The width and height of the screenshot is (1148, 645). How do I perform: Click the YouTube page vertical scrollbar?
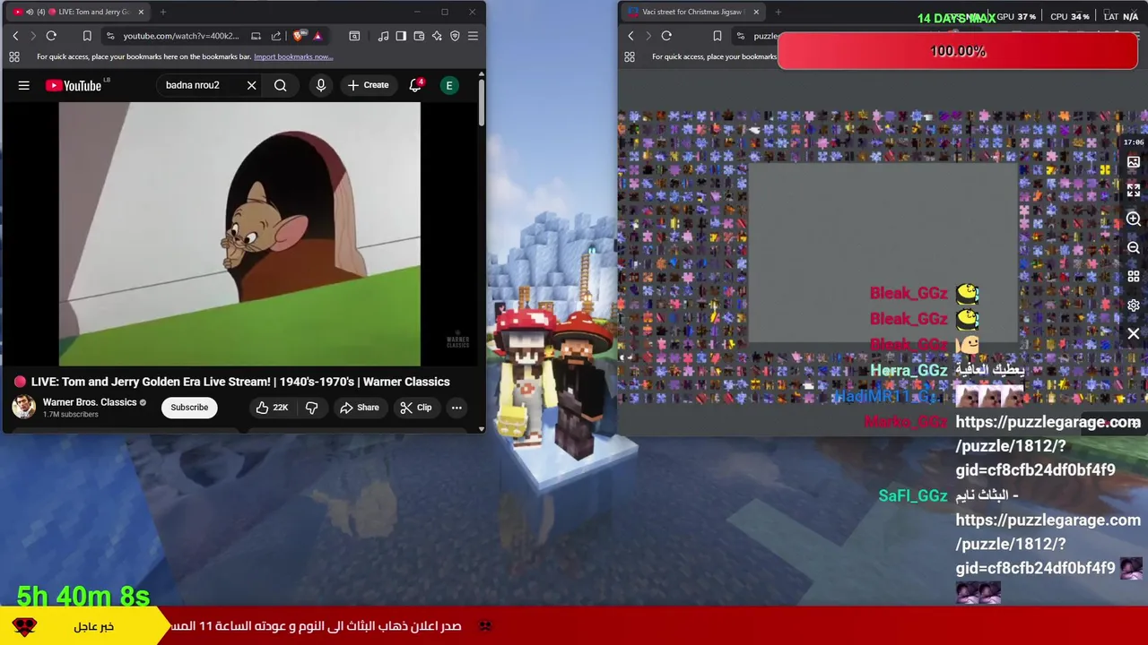pos(482,103)
